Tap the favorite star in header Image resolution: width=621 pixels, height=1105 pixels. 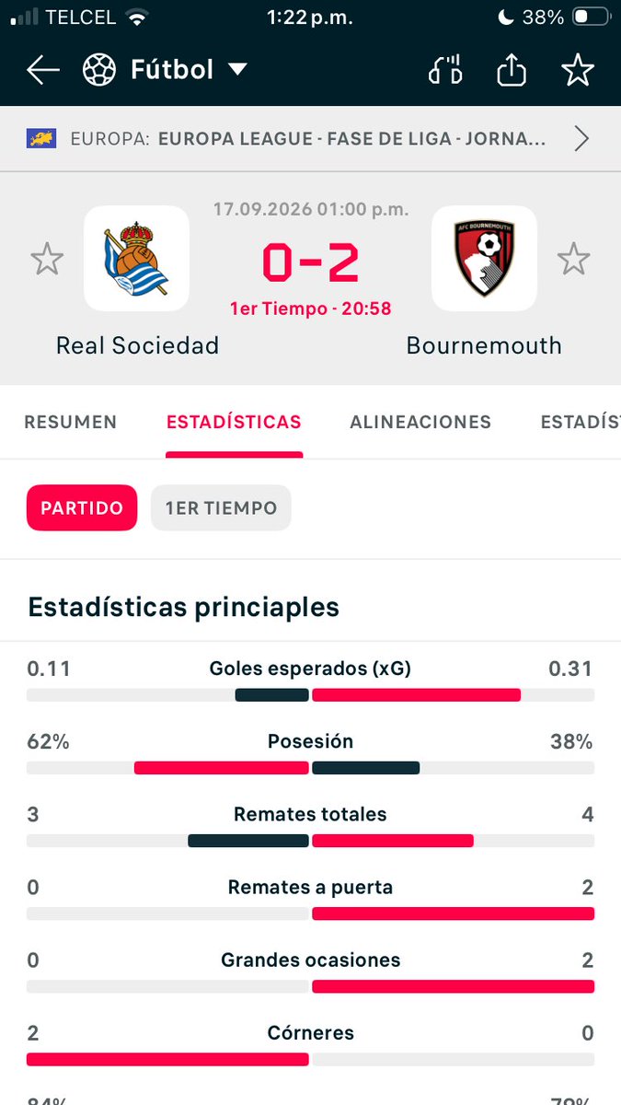tap(578, 70)
